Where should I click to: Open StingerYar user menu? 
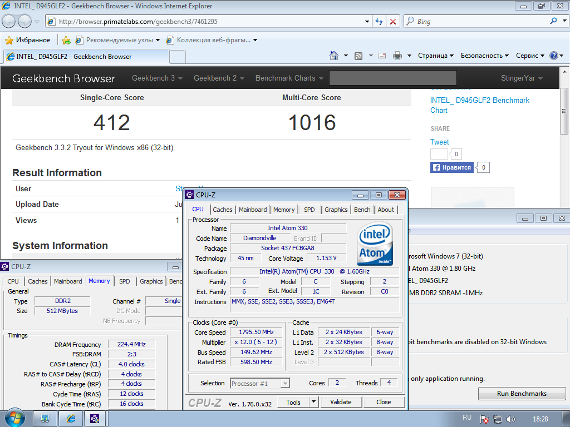click(x=522, y=78)
